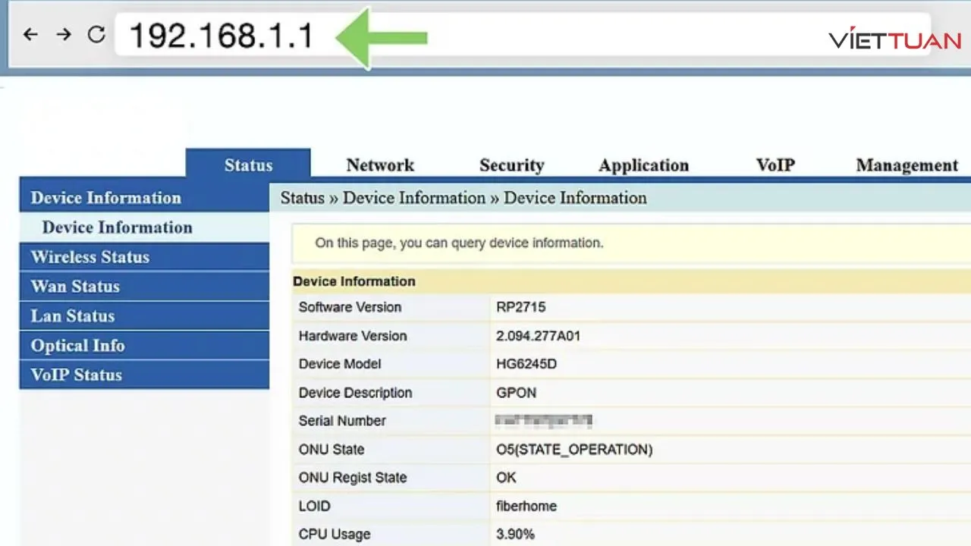Expand Wireless Status in sidebar

tap(90, 257)
